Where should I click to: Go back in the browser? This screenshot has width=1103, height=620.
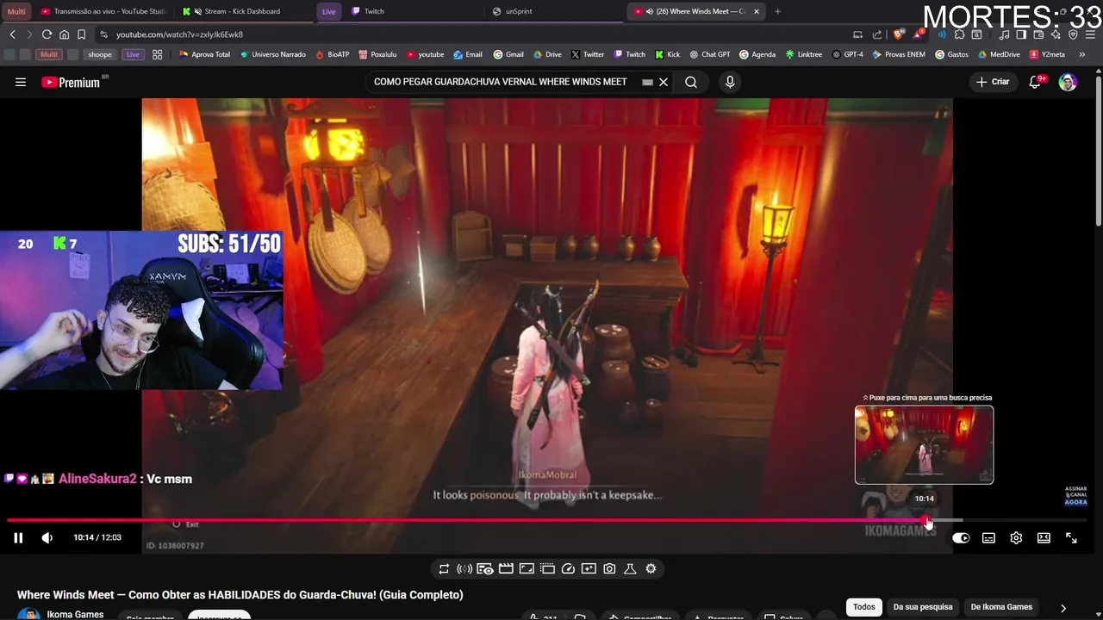pyautogui.click(x=13, y=34)
